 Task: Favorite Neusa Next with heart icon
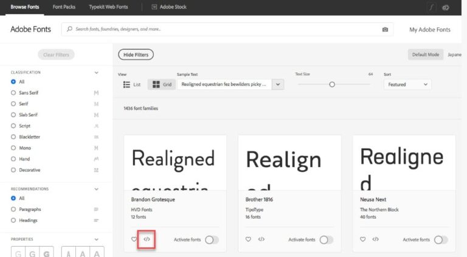tap(363, 239)
